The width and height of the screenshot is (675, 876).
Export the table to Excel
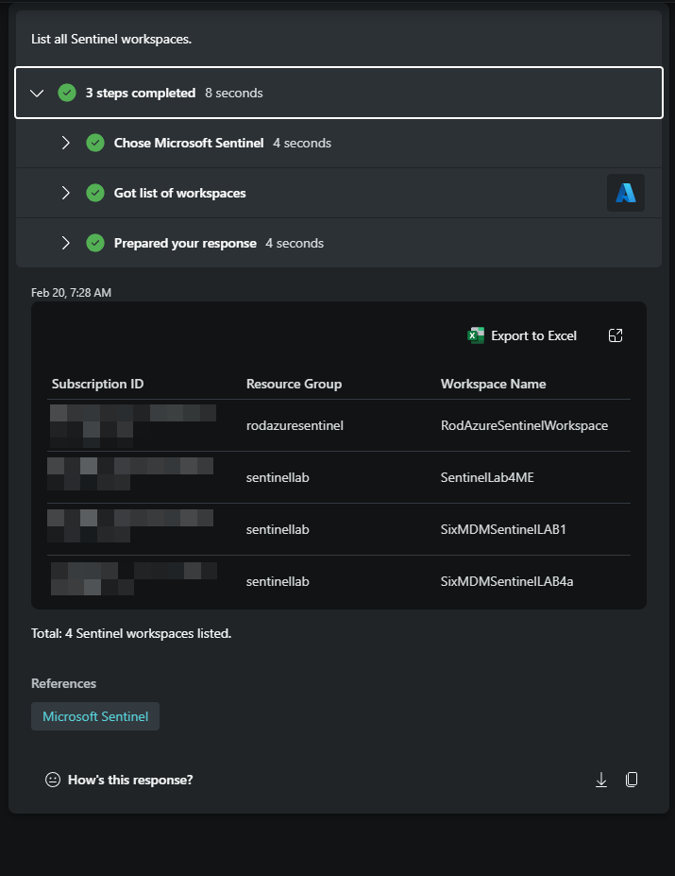(522, 335)
